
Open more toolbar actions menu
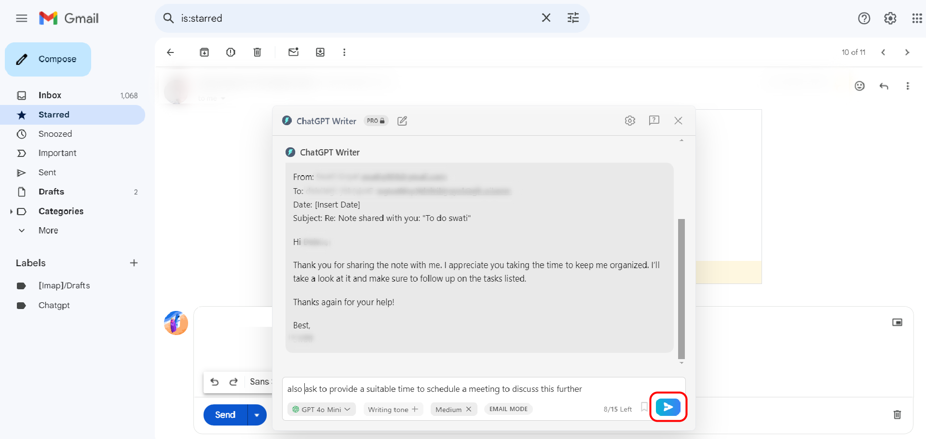click(344, 52)
